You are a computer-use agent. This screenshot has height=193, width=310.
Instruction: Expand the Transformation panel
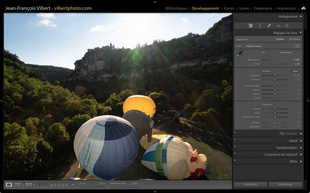click(301, 148)
